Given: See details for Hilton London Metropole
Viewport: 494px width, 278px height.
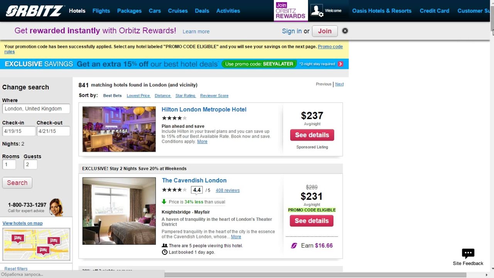Looking at the screenshot, I should (312, 135).
